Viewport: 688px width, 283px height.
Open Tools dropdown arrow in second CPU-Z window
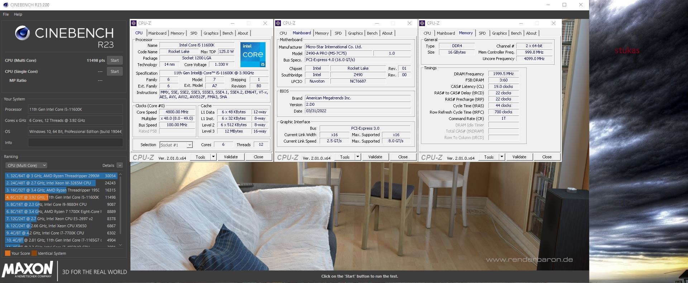[358, 157]
